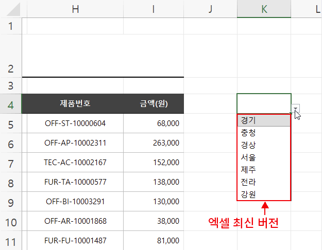Screen dimensions: 322x250
Task: Click cell OFF-AR-10001868
Action: tap(75, 221)
